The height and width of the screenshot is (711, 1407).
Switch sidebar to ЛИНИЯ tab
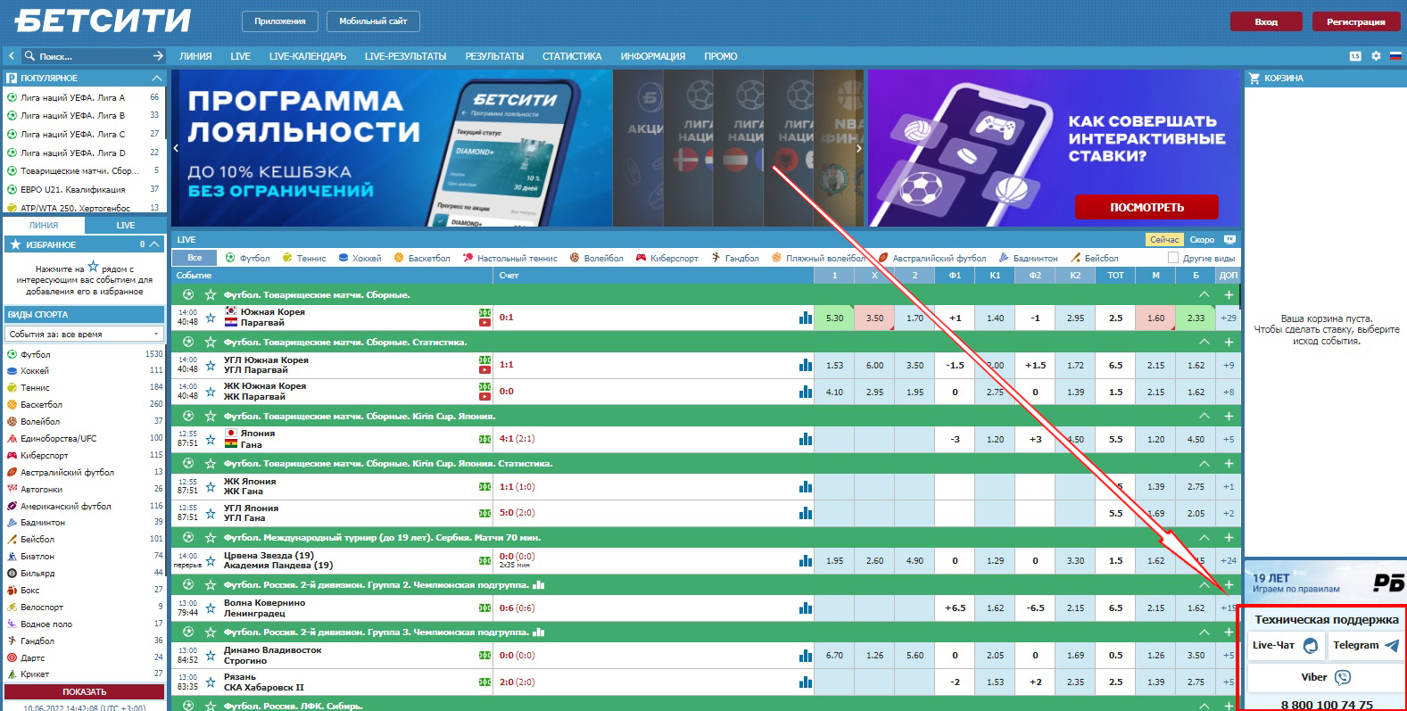[43, 225]
